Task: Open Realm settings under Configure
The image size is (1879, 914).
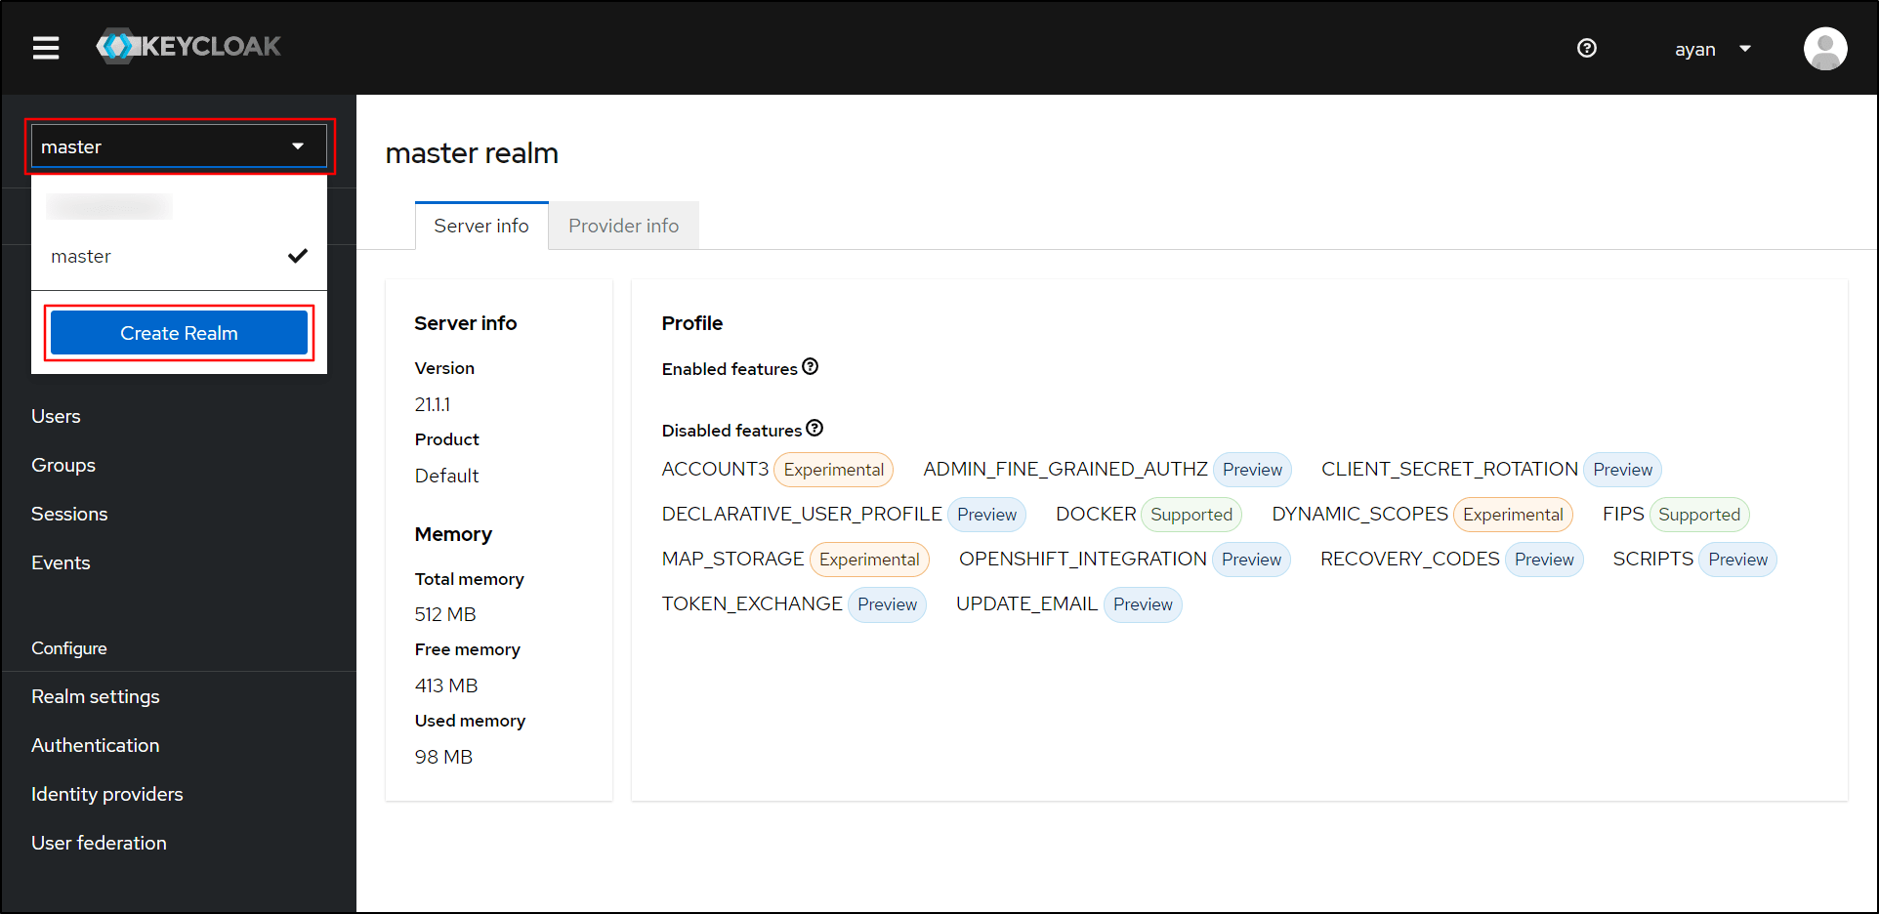Action: click(95, 696)
